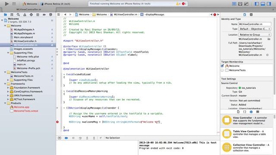Click WLViewController.m in the jump bar
Screen dimensions: 276x155
click(x=124, y=15)
